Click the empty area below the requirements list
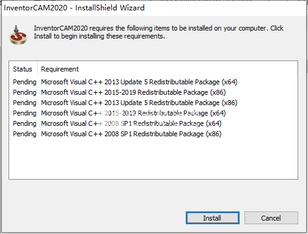 click(x=153, y=159)
